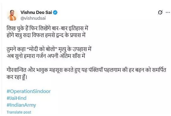Click the blue verified badge
This screenshot has height=116, width=171.
coord(55,13)
